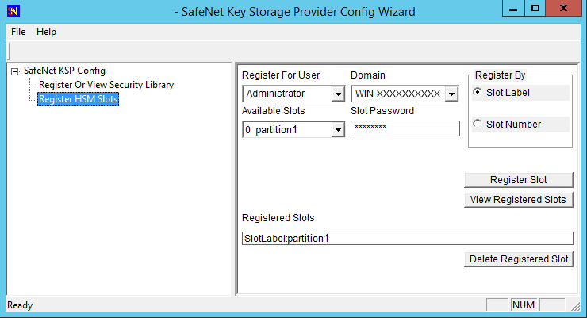Viewport: 587px width, 318px height.
Task: Expand the Available Slots dropdown
Action: (x=337, y=129)
